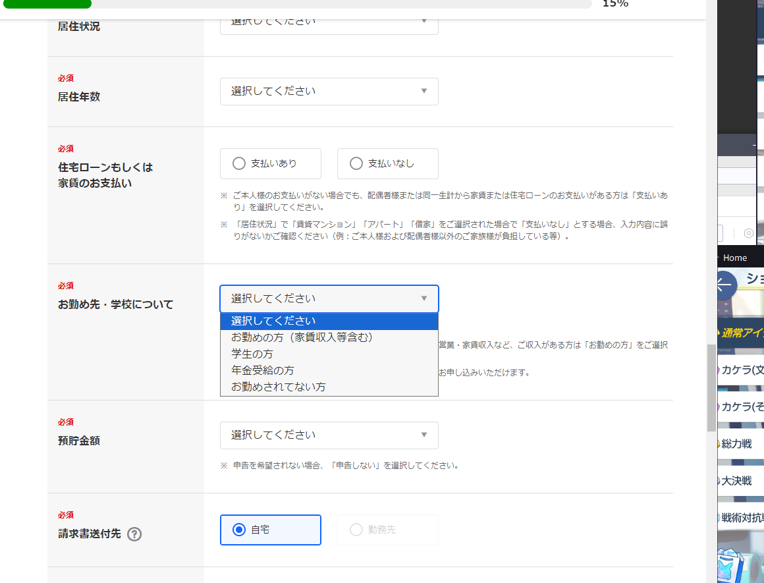Screen dimensions: 764x583
Task: Select 戦術対抗 entry in side window
Action: [742, 518]
